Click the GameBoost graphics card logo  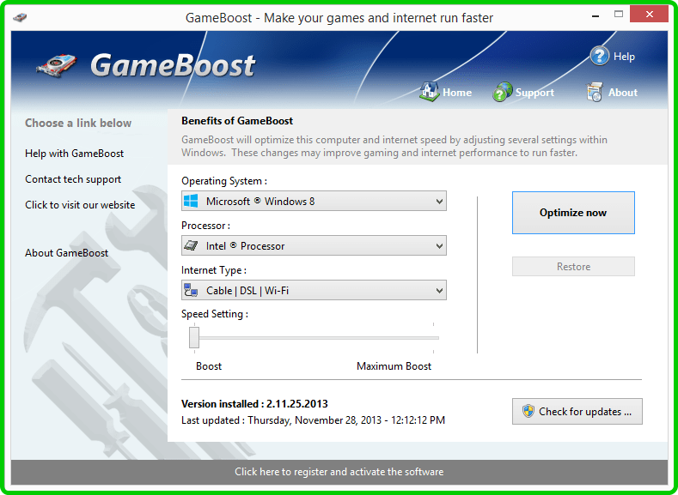point(57,65)
